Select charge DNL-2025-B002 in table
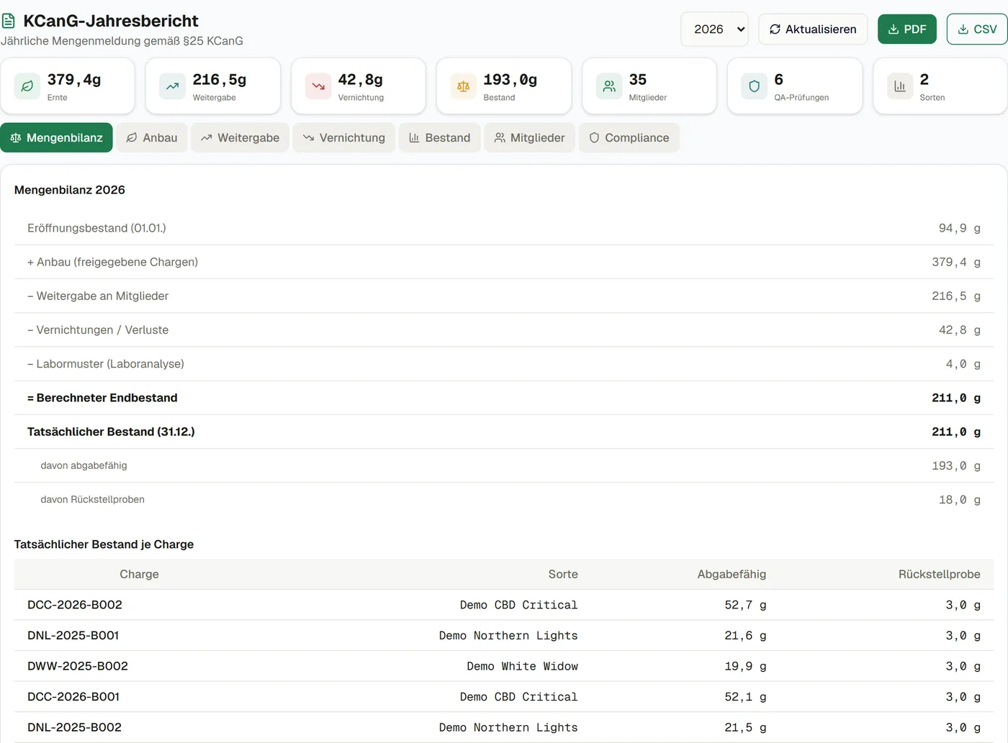The width and height of the screenshot is (1008, 743). point(74,727)
